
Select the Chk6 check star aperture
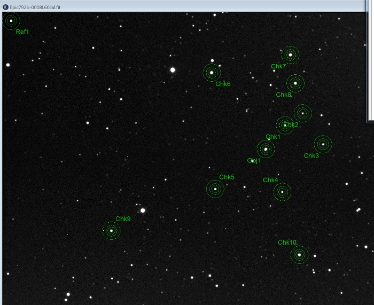[212, 72]
